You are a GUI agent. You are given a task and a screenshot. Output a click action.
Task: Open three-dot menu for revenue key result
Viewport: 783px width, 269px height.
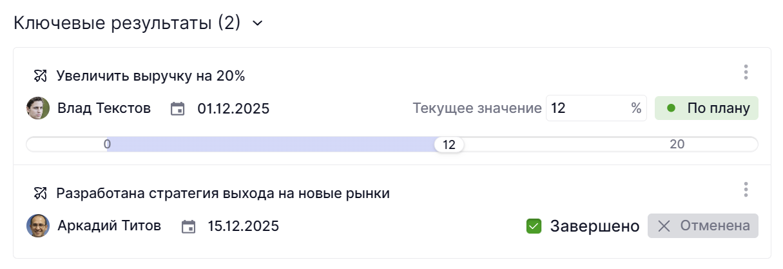coord(746,72)
